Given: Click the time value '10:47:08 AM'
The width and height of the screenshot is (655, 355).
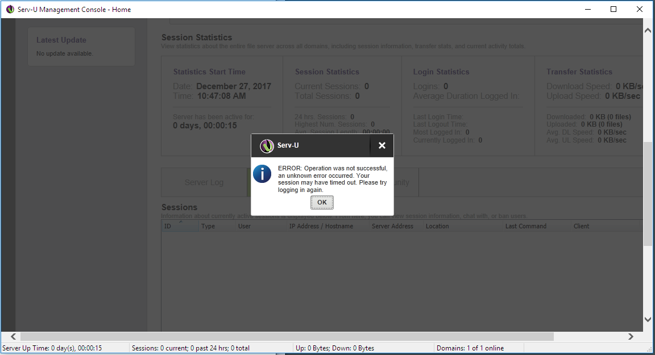Looking at the screenshot, I should 221,96.
